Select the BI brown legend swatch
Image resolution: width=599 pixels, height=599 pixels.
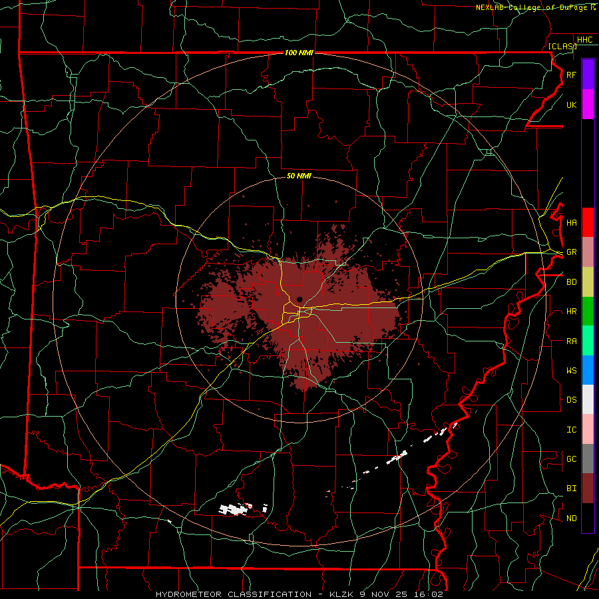pos(588,489)
